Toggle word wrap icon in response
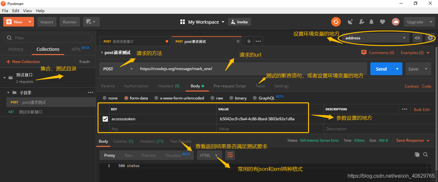 (x=230, y=155)
